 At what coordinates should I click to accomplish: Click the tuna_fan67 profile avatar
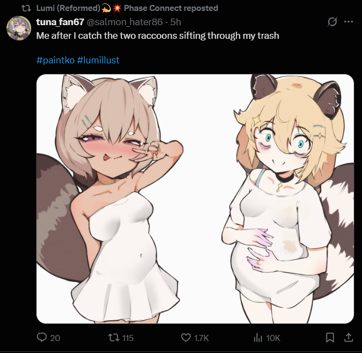(x=19, y=28)
